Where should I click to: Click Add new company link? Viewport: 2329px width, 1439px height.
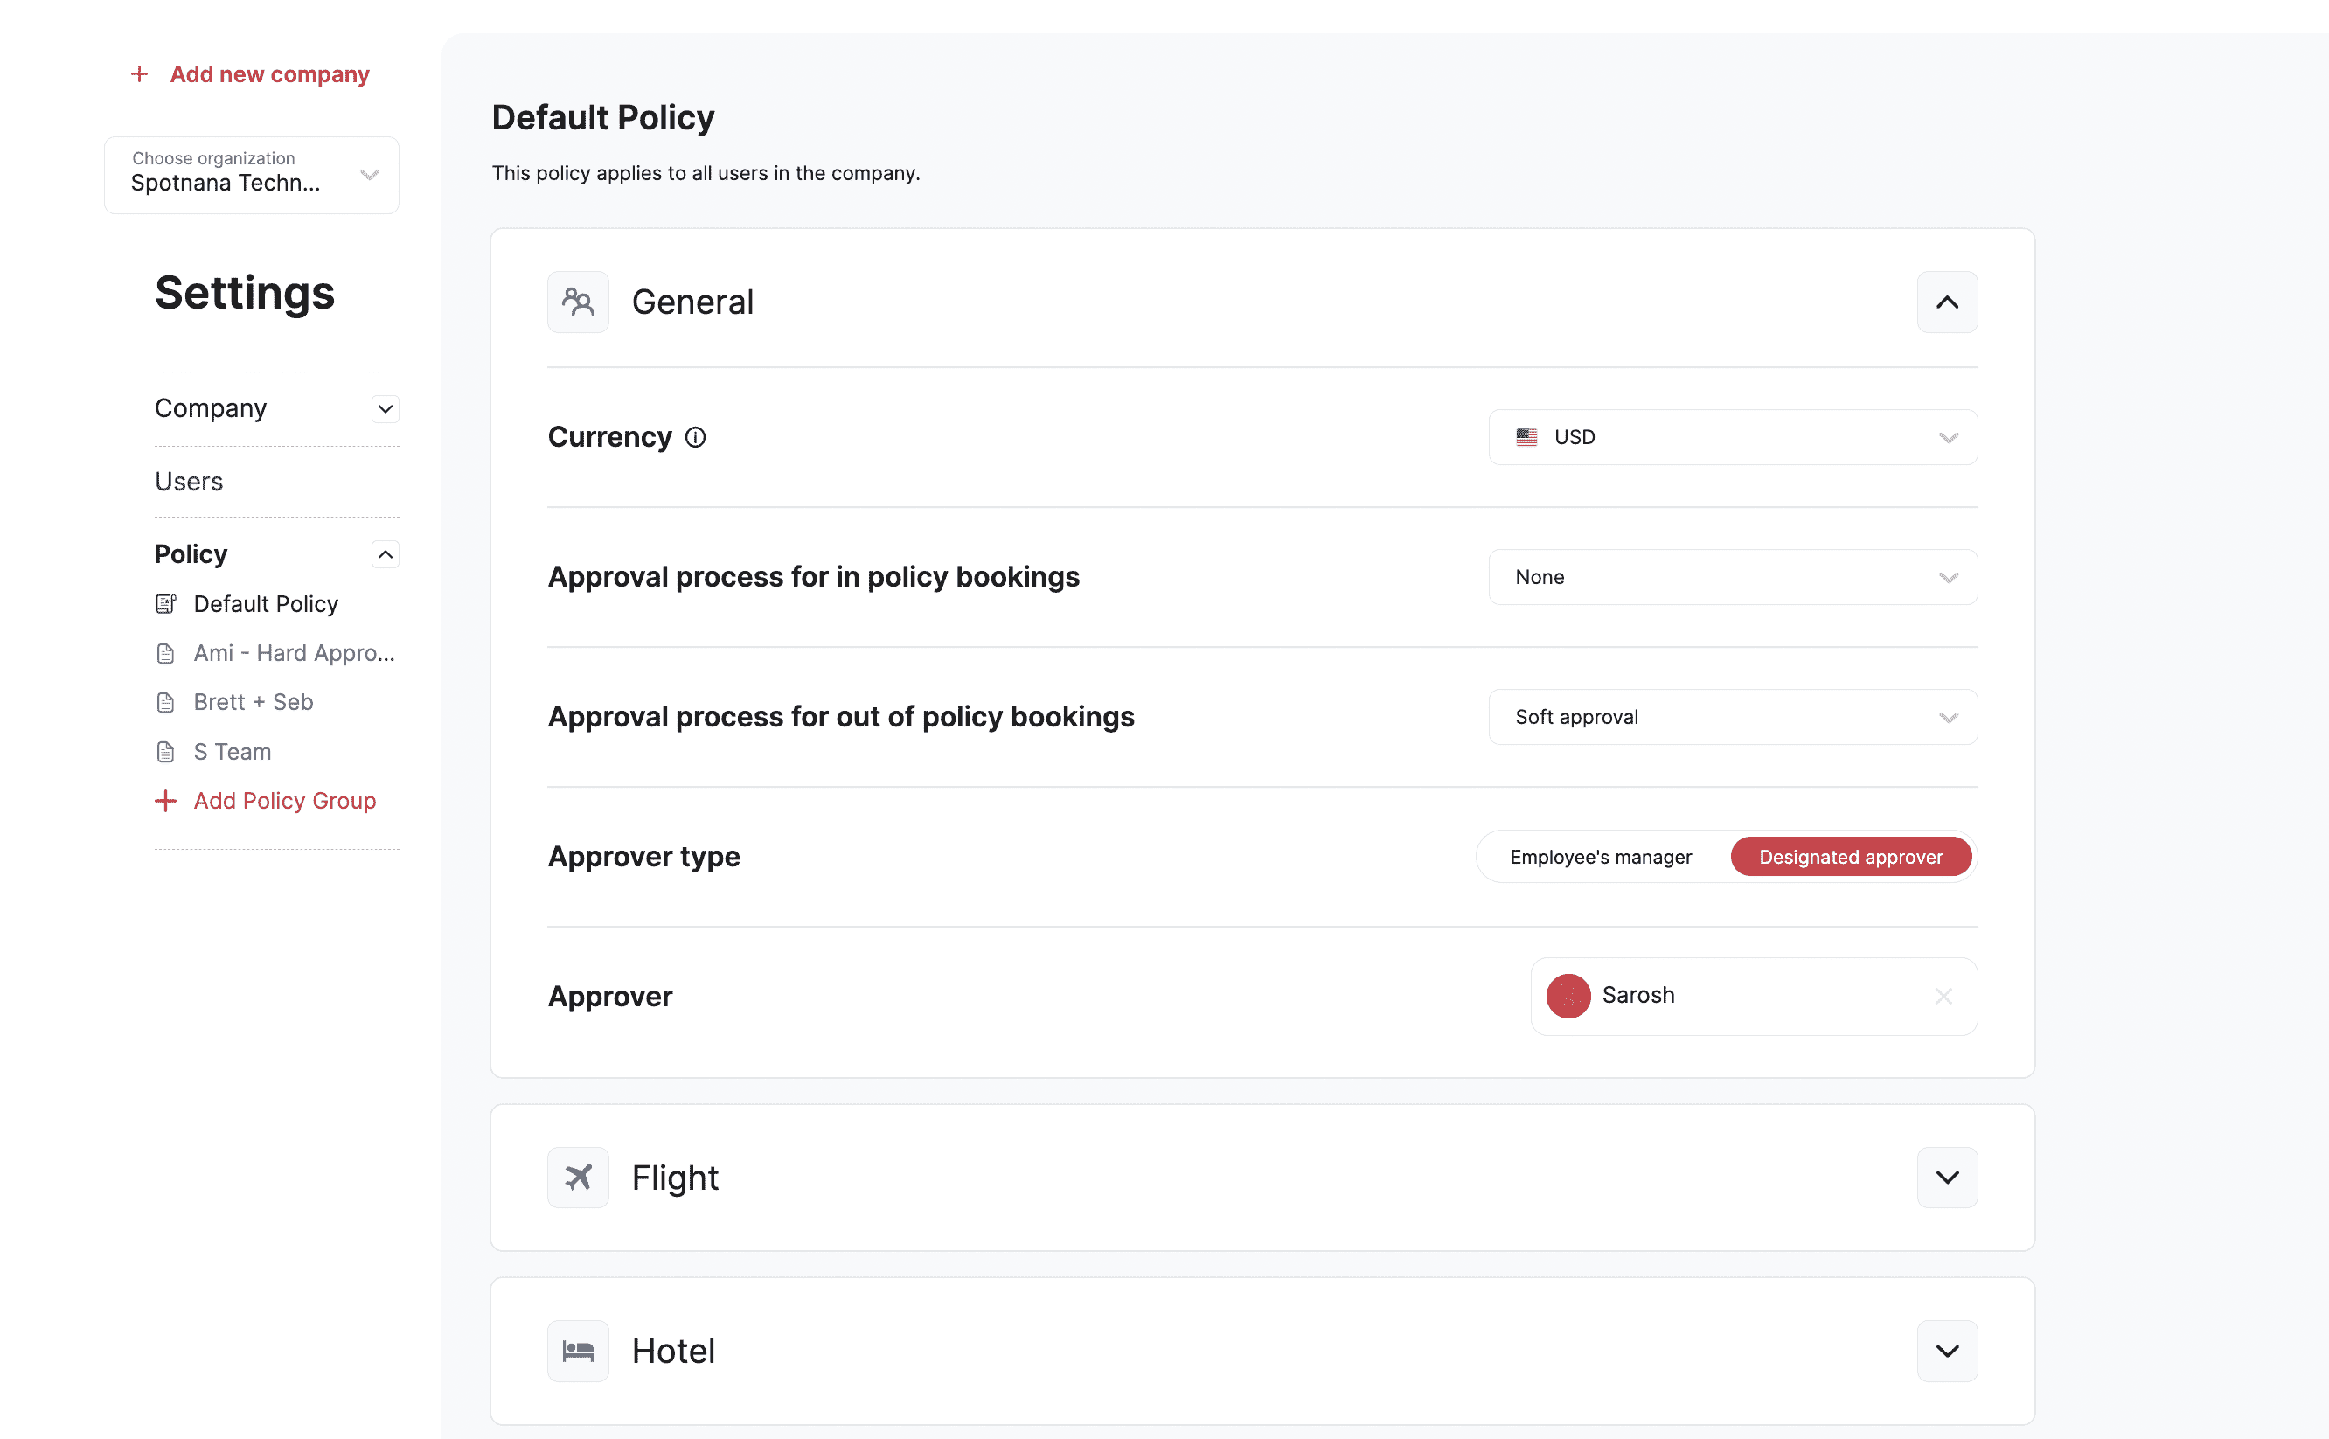[x=269, y=74]
